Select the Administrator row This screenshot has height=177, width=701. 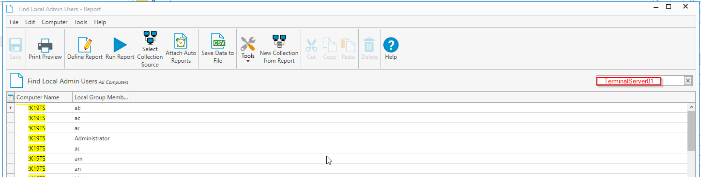coord(347,138)
